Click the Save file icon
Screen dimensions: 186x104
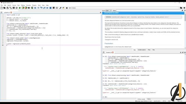pyautogui.click(x=8, y=8)
